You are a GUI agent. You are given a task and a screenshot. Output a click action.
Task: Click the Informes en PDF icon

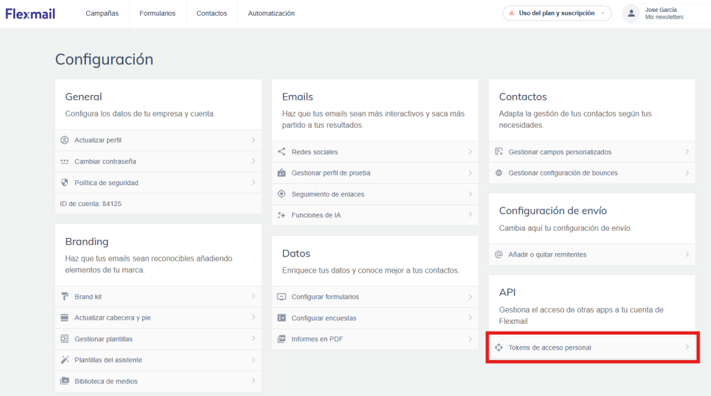pyautogui.click(x=282, y=339)
